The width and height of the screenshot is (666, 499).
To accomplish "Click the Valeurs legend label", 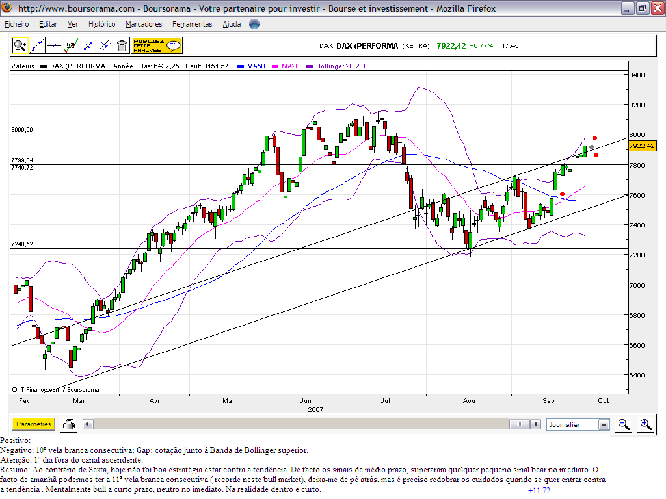I will (23, 66).
